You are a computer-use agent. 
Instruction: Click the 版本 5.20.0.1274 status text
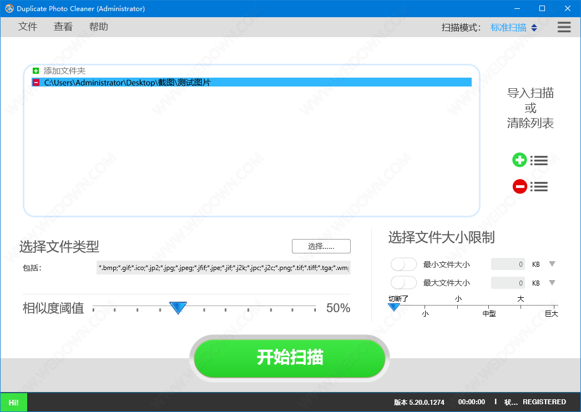coord(419,402)
